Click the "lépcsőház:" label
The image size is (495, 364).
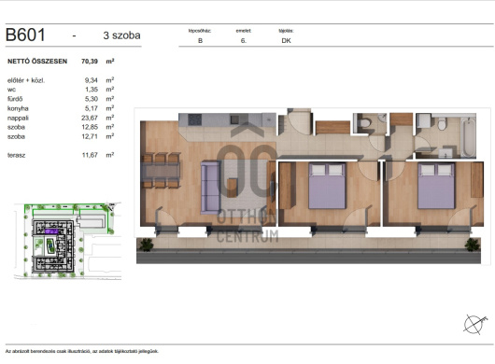click(200, 31)
